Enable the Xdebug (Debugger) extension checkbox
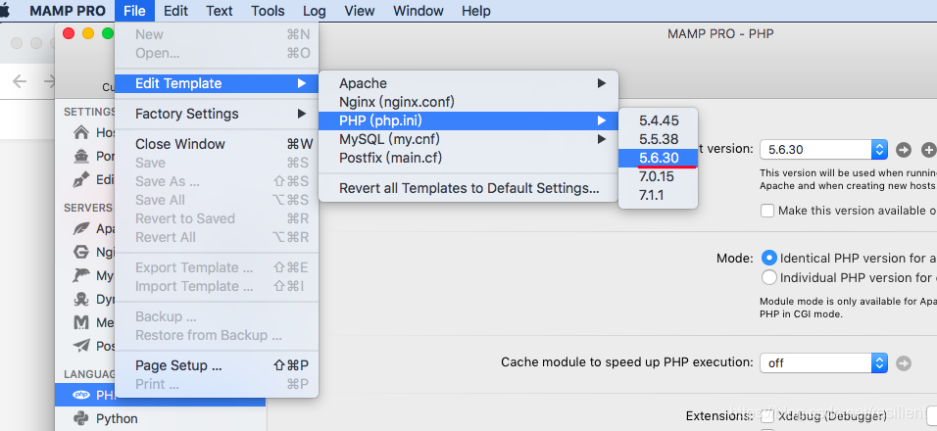Viewport: 937px width, 431px height. pos(767,415)
